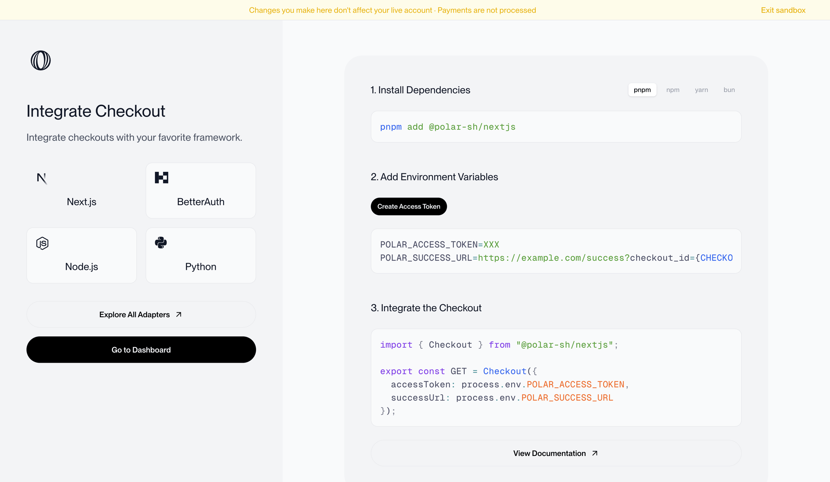Click the POLAR_SUCCESS_URL environment variable line
830x482 pixels.
coord(556,258)
